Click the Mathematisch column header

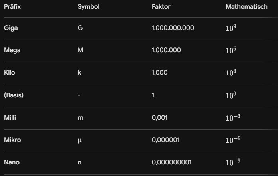(246, 7)
